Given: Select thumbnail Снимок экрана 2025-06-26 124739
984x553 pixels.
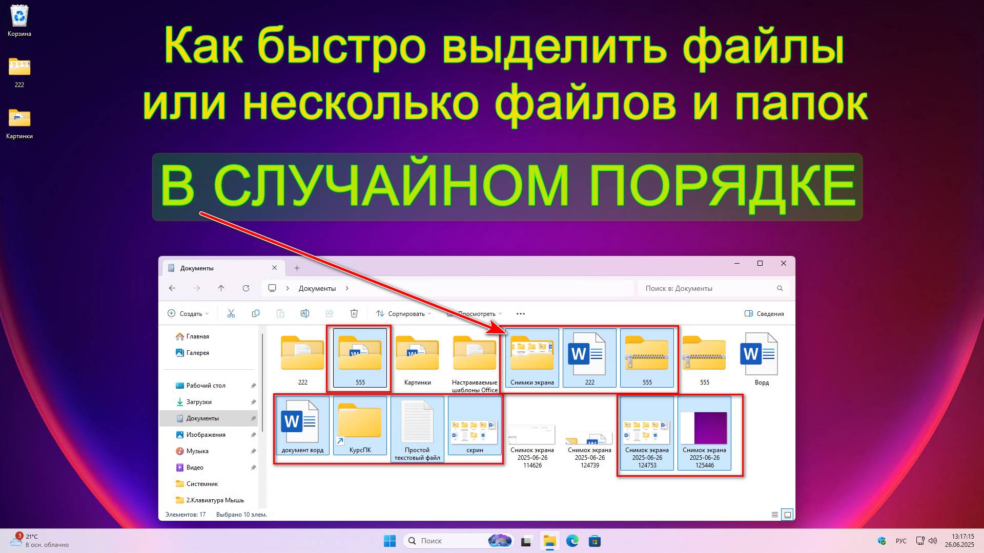Looking at the screenshot, I should 590,434.
